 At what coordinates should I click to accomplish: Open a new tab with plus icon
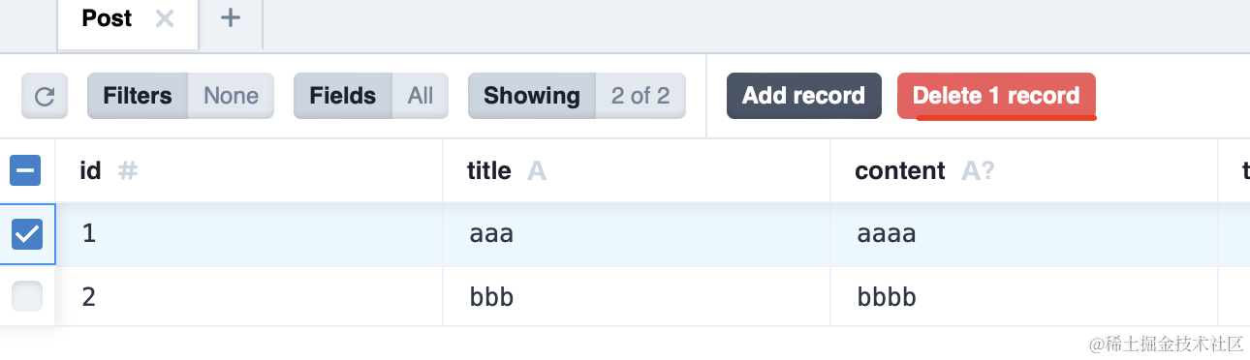coord(231,17)
